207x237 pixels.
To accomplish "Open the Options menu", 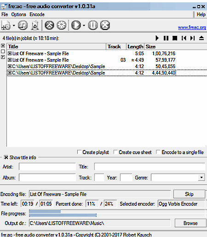I will point(18,14).
